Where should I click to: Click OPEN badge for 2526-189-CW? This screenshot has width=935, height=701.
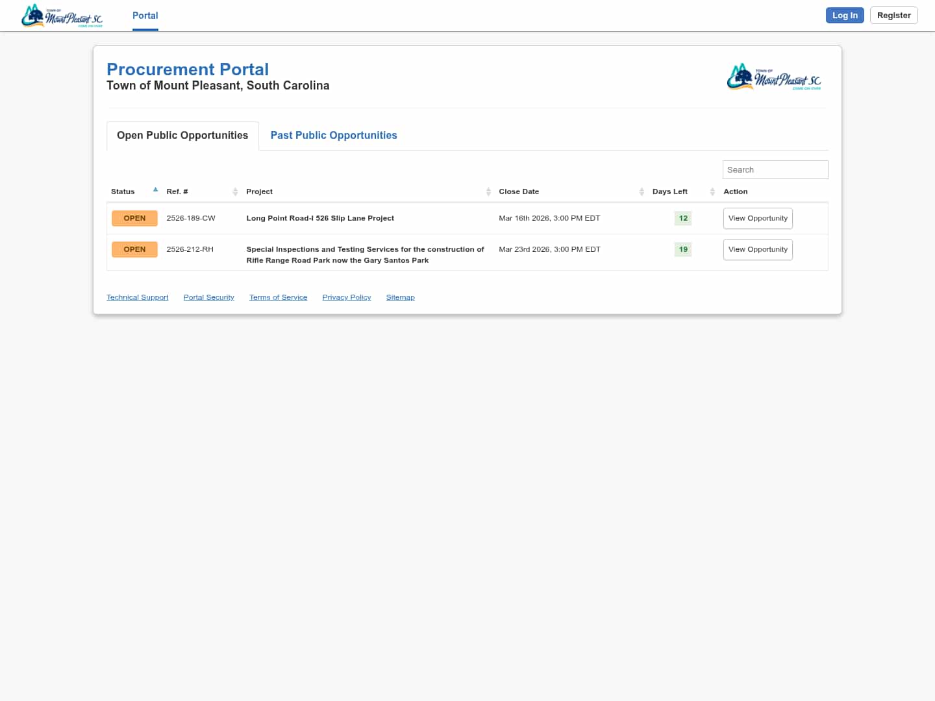134,218
